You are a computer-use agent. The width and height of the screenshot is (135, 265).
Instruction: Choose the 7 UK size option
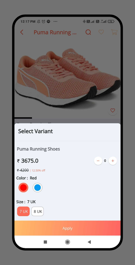pos(23,211)
